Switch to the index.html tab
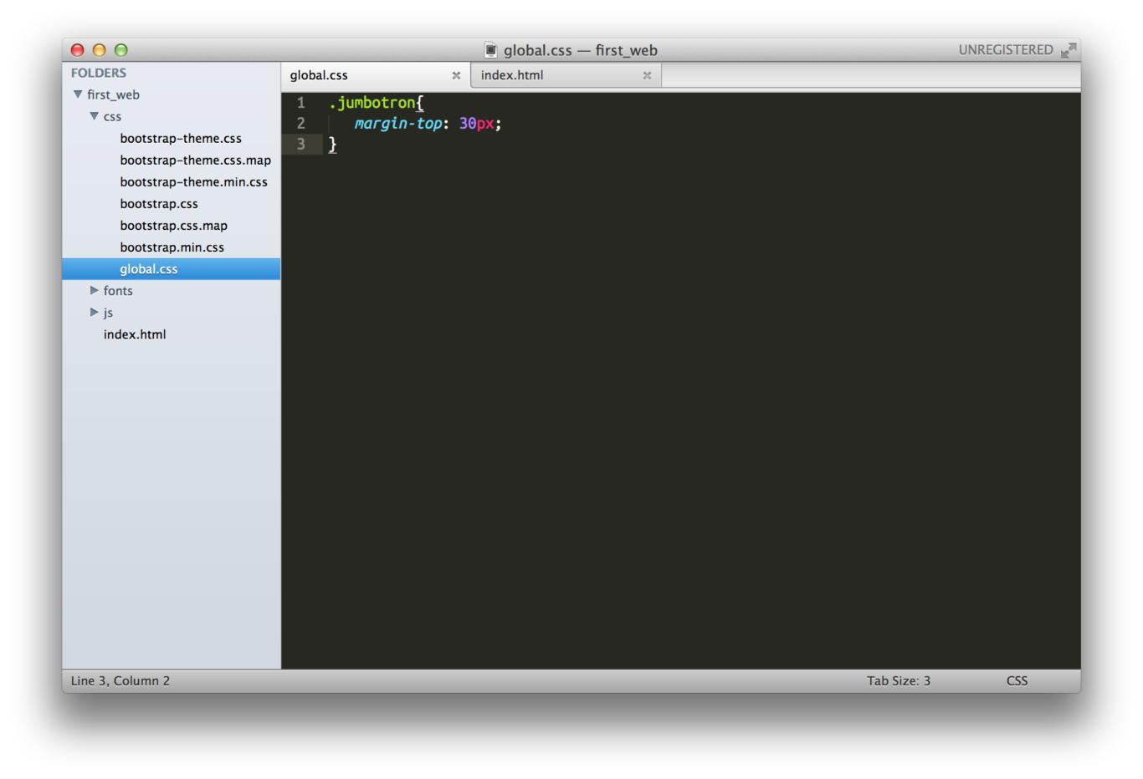The height and width of the screenshot is (779, 1143). pyautogui.click(x=566, y=75)
